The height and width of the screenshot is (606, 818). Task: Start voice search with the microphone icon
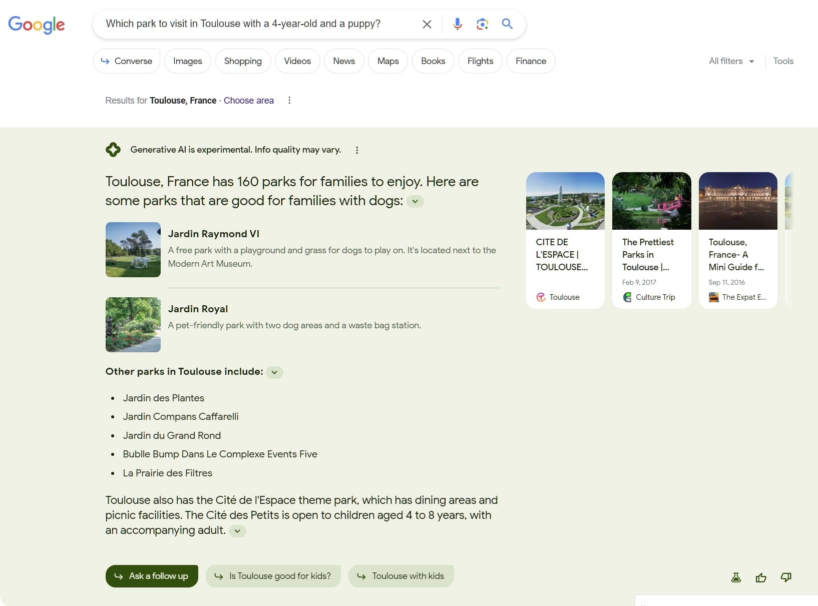click(457, 24)
